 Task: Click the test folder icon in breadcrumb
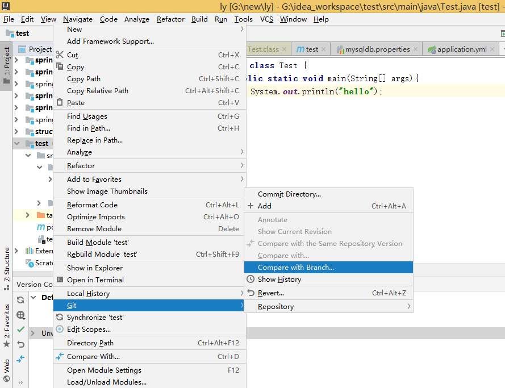10,33
